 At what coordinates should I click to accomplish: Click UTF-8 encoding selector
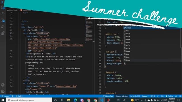pyautogui.click(x=153, y=96)
